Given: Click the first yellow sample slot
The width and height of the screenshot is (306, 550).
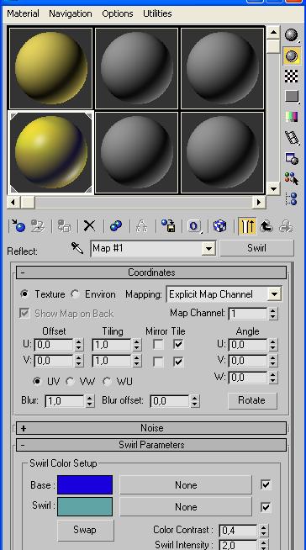Looking at the screenshot, I should click(50, 68).
